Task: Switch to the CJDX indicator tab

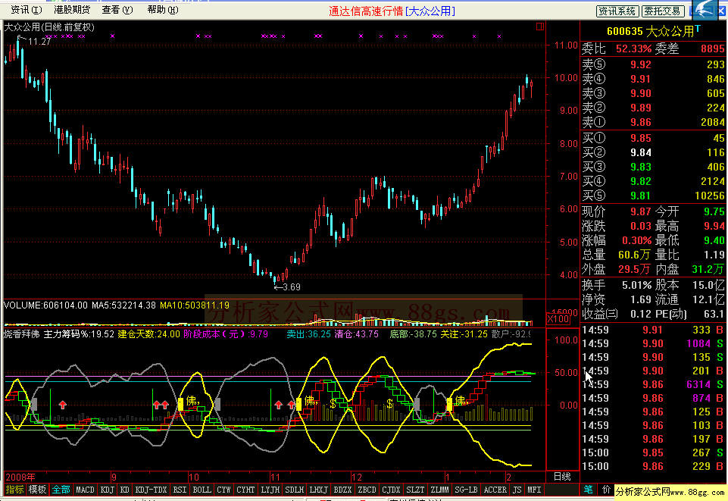Action: pyautogui.click(x=391, y=490)
